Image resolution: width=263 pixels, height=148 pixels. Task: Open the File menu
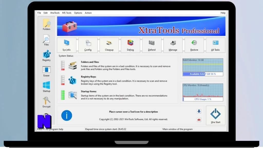click(x=39, y=13)
